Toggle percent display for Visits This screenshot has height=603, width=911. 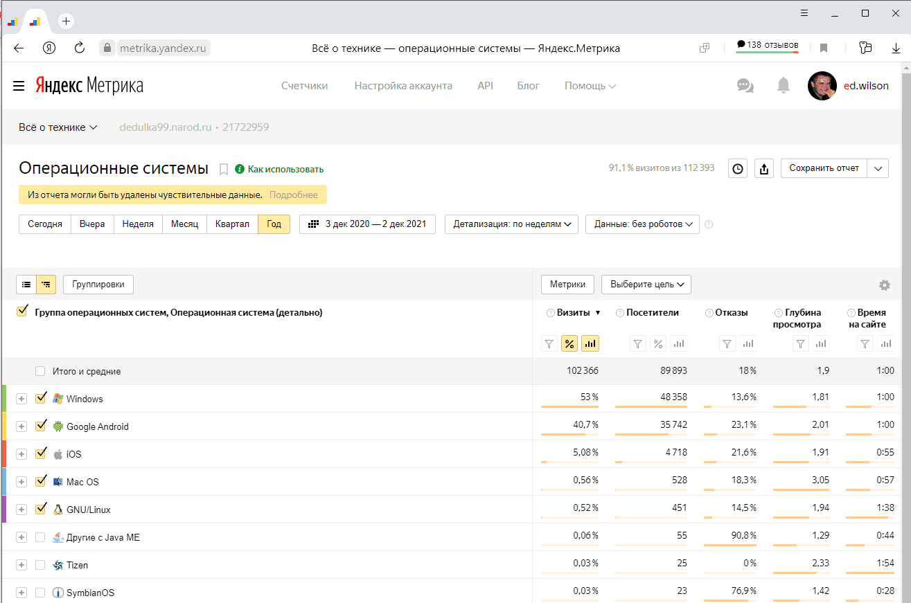[569, 343]
